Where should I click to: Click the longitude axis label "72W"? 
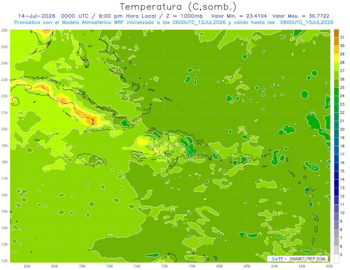[x=164, y=266]
